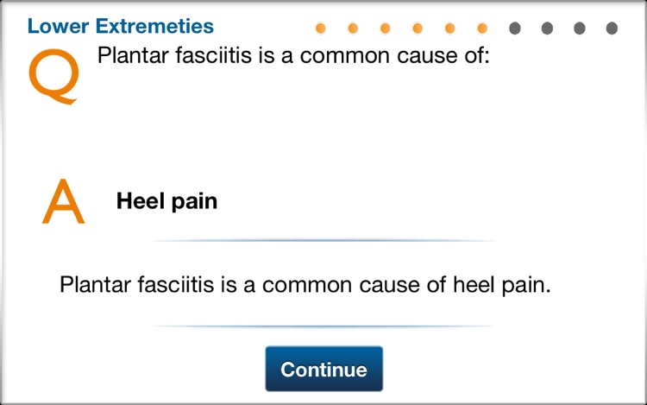Select the first orange progress dot
The image size is (647, 405).
point(321,28)
